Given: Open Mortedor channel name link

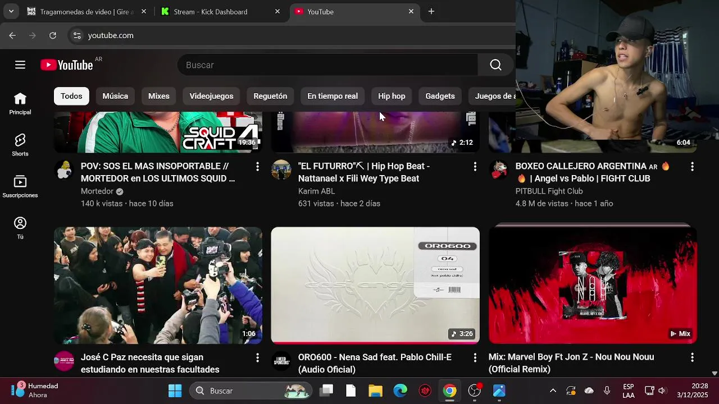Looking at the screenshot, I should [97, 191].
